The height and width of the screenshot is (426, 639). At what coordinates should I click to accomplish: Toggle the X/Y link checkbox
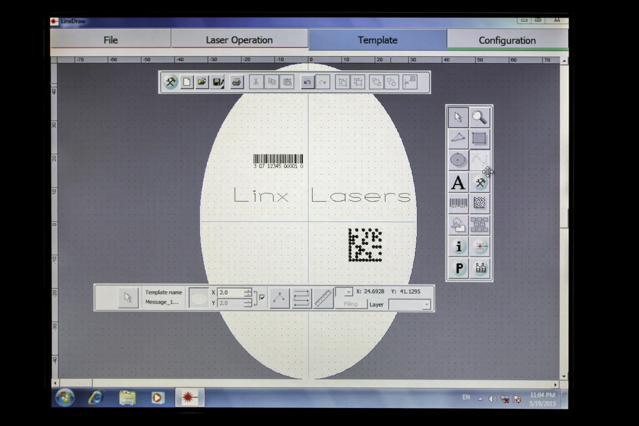tap(262, 298)
